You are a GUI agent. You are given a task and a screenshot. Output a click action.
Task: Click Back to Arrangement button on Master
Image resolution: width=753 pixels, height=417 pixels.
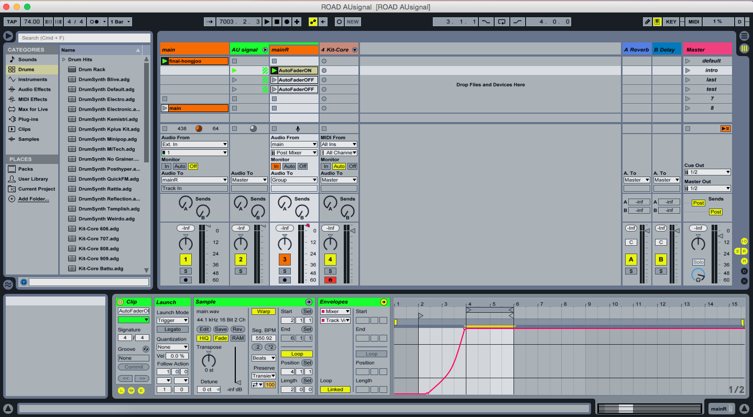pyautogui.click(x=725, y=128)
